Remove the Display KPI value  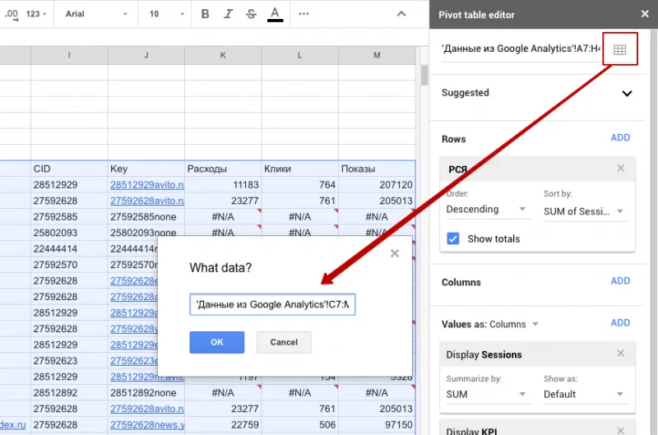tap(621, 430)
